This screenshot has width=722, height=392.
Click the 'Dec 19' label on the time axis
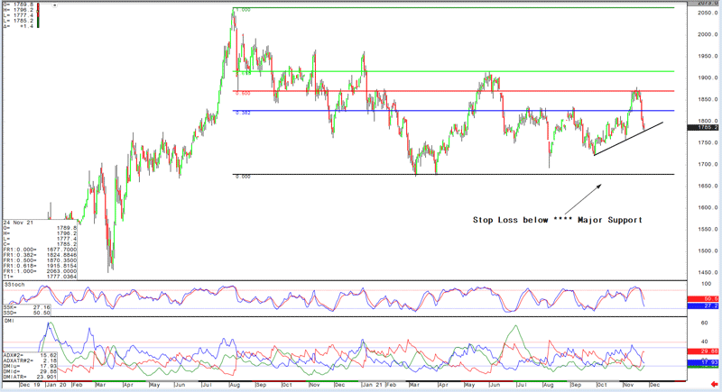[x=32, y=384]
